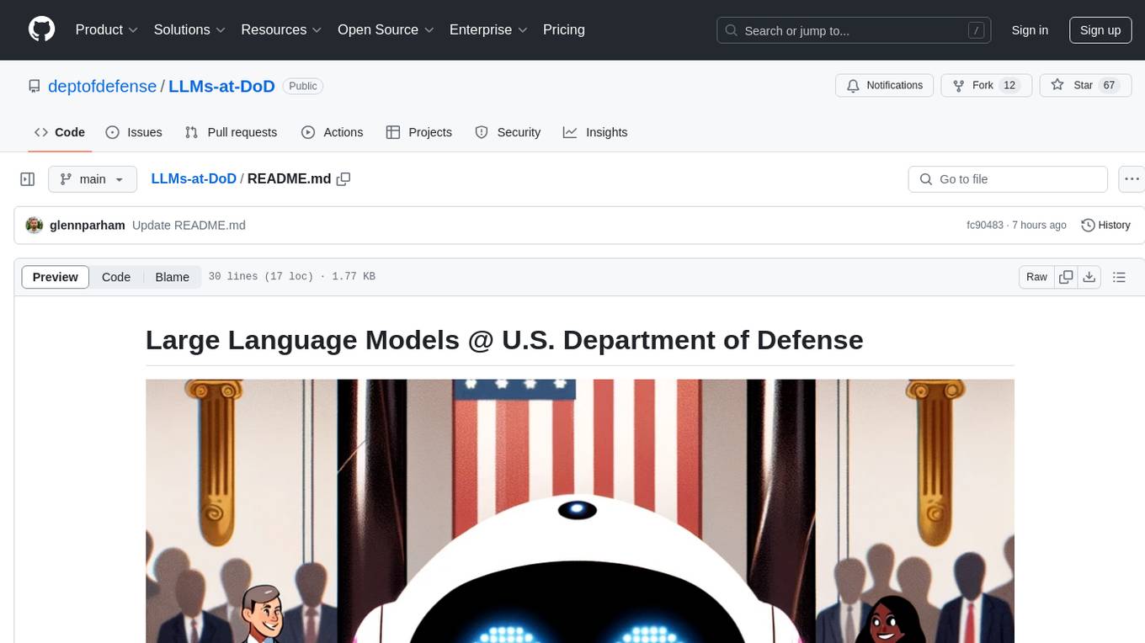The height and width of the screenshot is (643, 1145).
Task: Switch to the Actions tab
Action: point(333,132)
